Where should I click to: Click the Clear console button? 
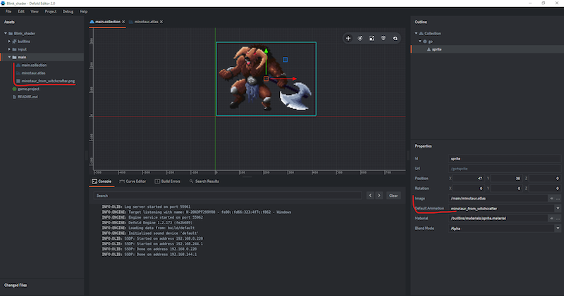coord(393,195)
